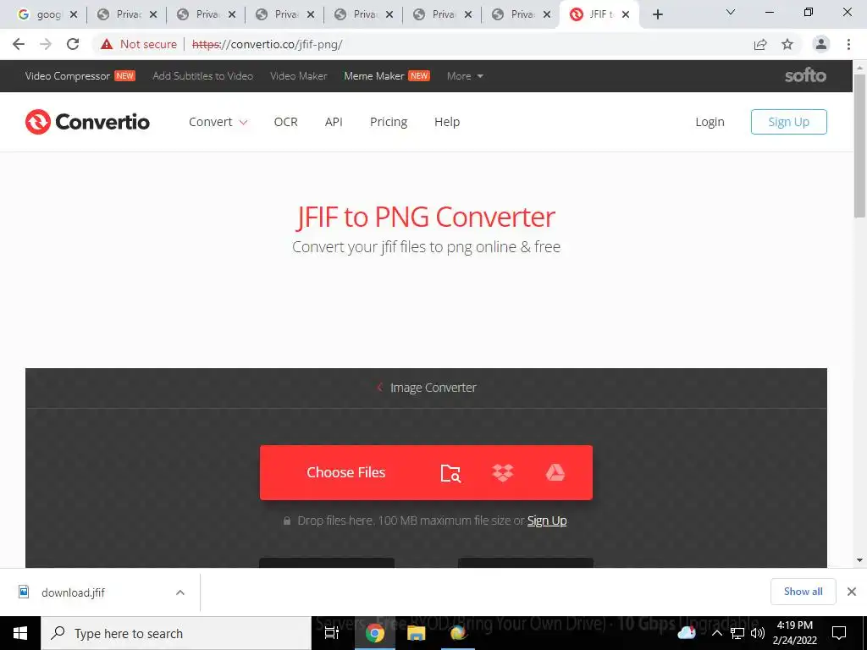Open network icon in system tray
This screenshot has height=650, width=867.
click(737, 633)
